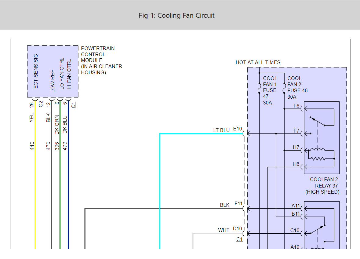Select the LO FAN CTRL pin label
360x259 pixels.
(x=62, y=74)
